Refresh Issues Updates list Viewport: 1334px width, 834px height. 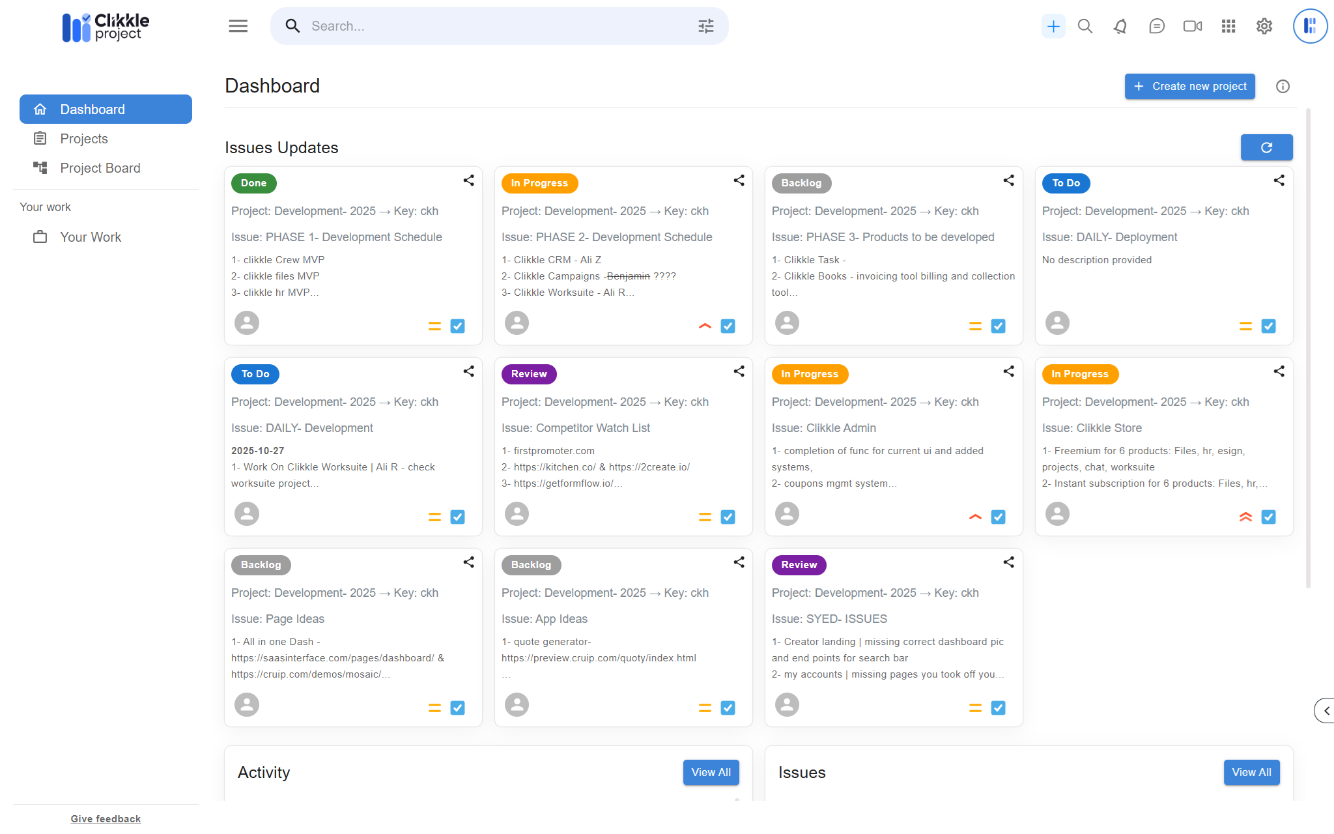click(1266, 147)
